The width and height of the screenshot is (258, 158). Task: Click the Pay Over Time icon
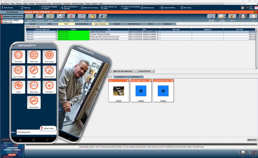coord(102,17)
